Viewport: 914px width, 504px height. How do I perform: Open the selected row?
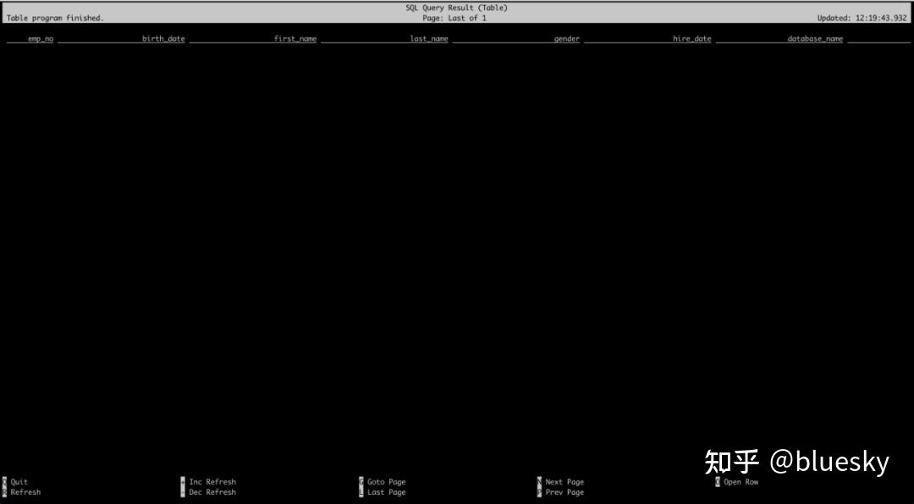(x=741, y=481)
